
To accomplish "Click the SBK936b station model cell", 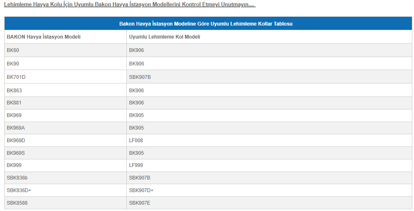I will click(17, 178).
